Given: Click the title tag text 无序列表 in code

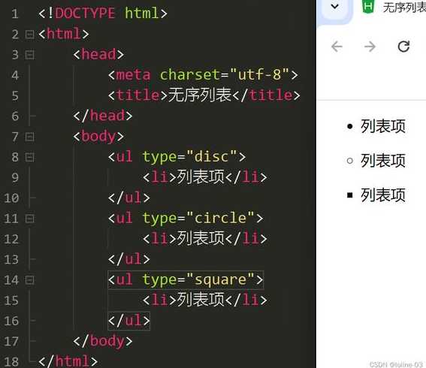Looking at the screenshot, I should coord(200,95).
